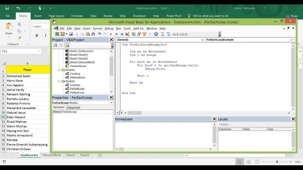Click the Share button in Excel

point(292,16)
